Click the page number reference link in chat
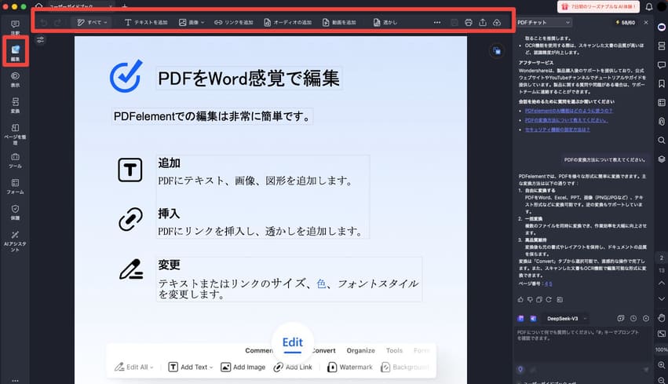 (x=548, y=283)
